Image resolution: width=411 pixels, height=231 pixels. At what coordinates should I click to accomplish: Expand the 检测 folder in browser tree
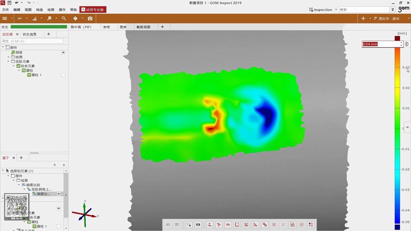point(8,57)
